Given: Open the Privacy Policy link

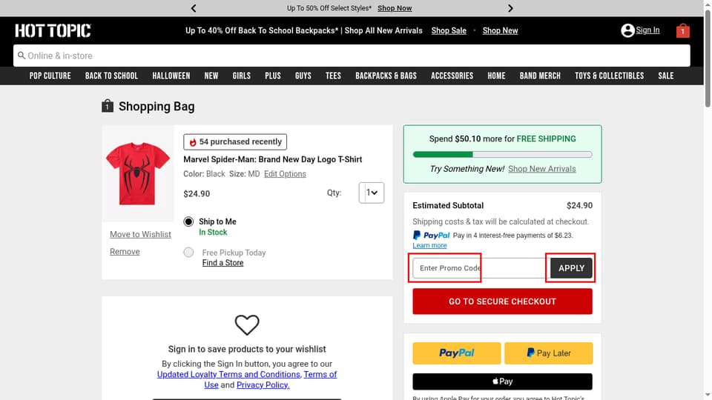Looking at the screenshot, I should pyautogui.click(x=263, y=384).
